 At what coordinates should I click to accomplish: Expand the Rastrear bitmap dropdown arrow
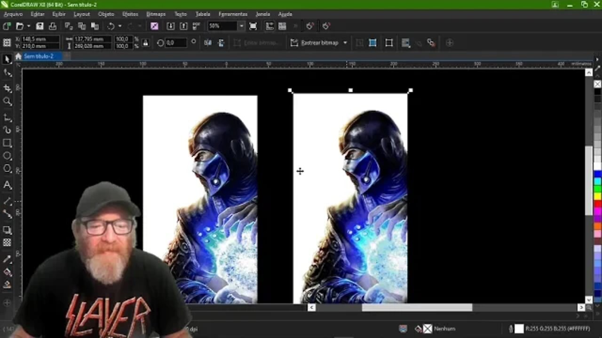345,43
